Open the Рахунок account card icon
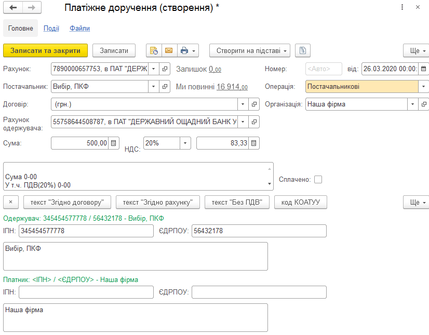The width and height of the screenshot is (429, 335). (x=165, y=69)
